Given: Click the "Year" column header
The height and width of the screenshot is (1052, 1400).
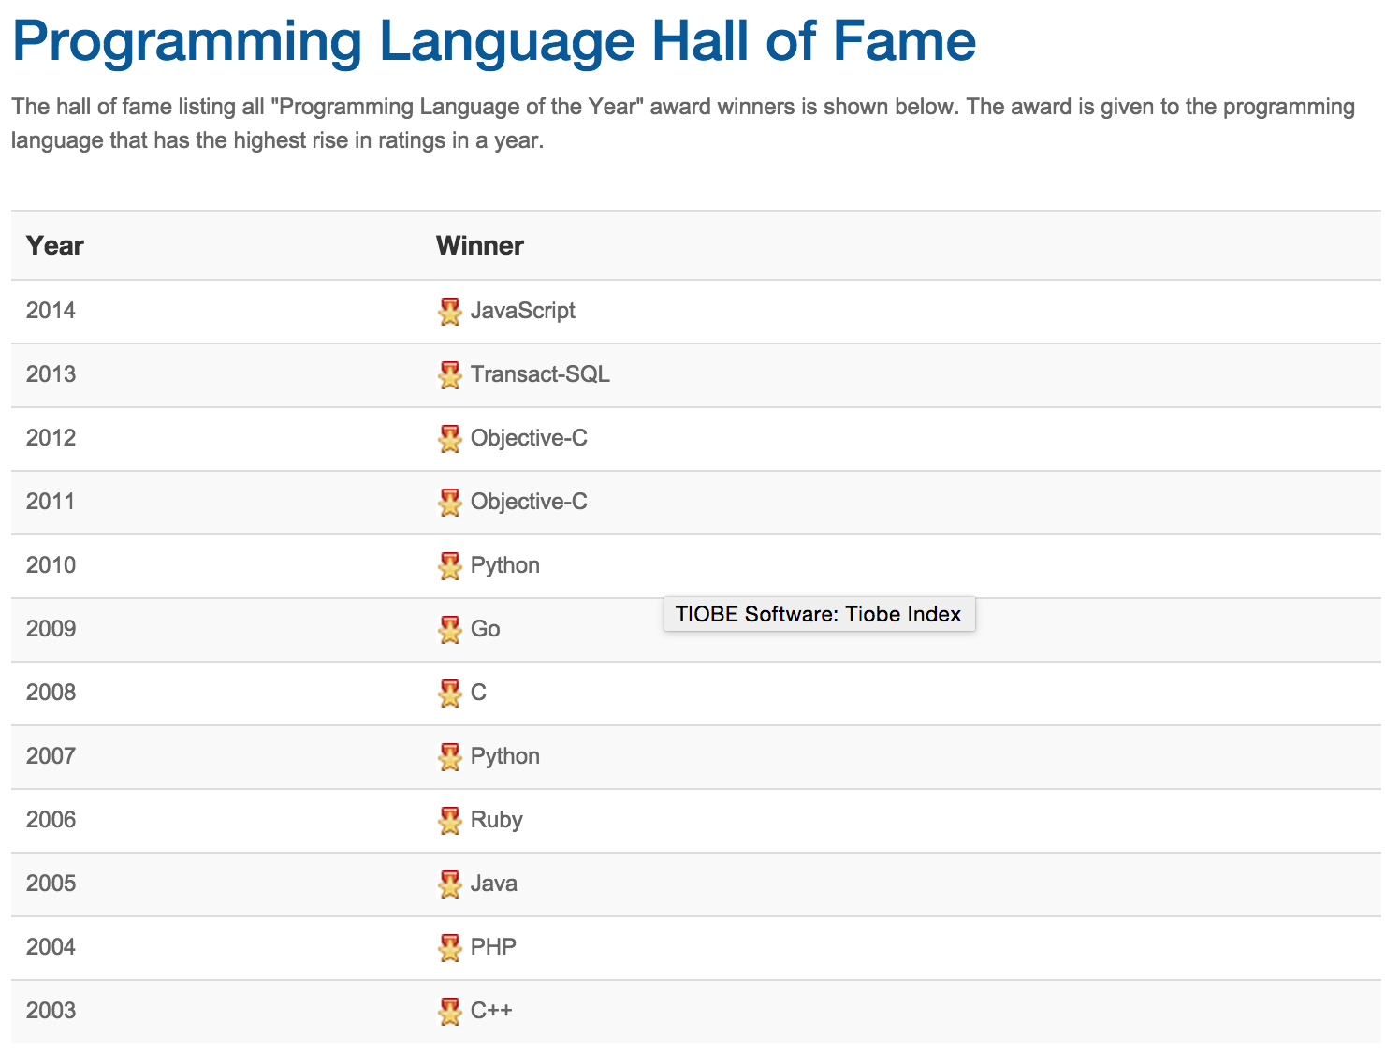Looking at the screenshot, I should coord(55,245).
